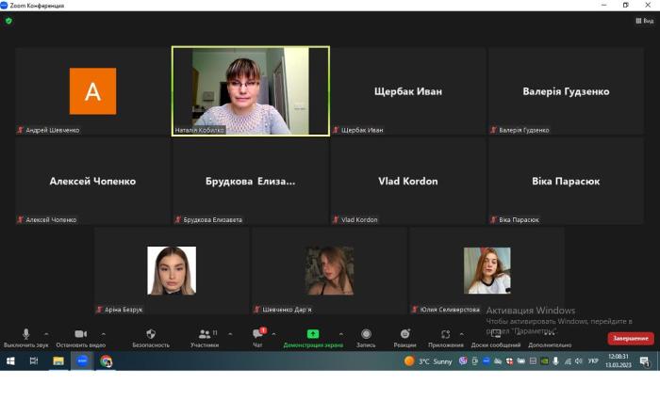
Task: Open the Безопасность shield icon
Action: coord(151,335)
